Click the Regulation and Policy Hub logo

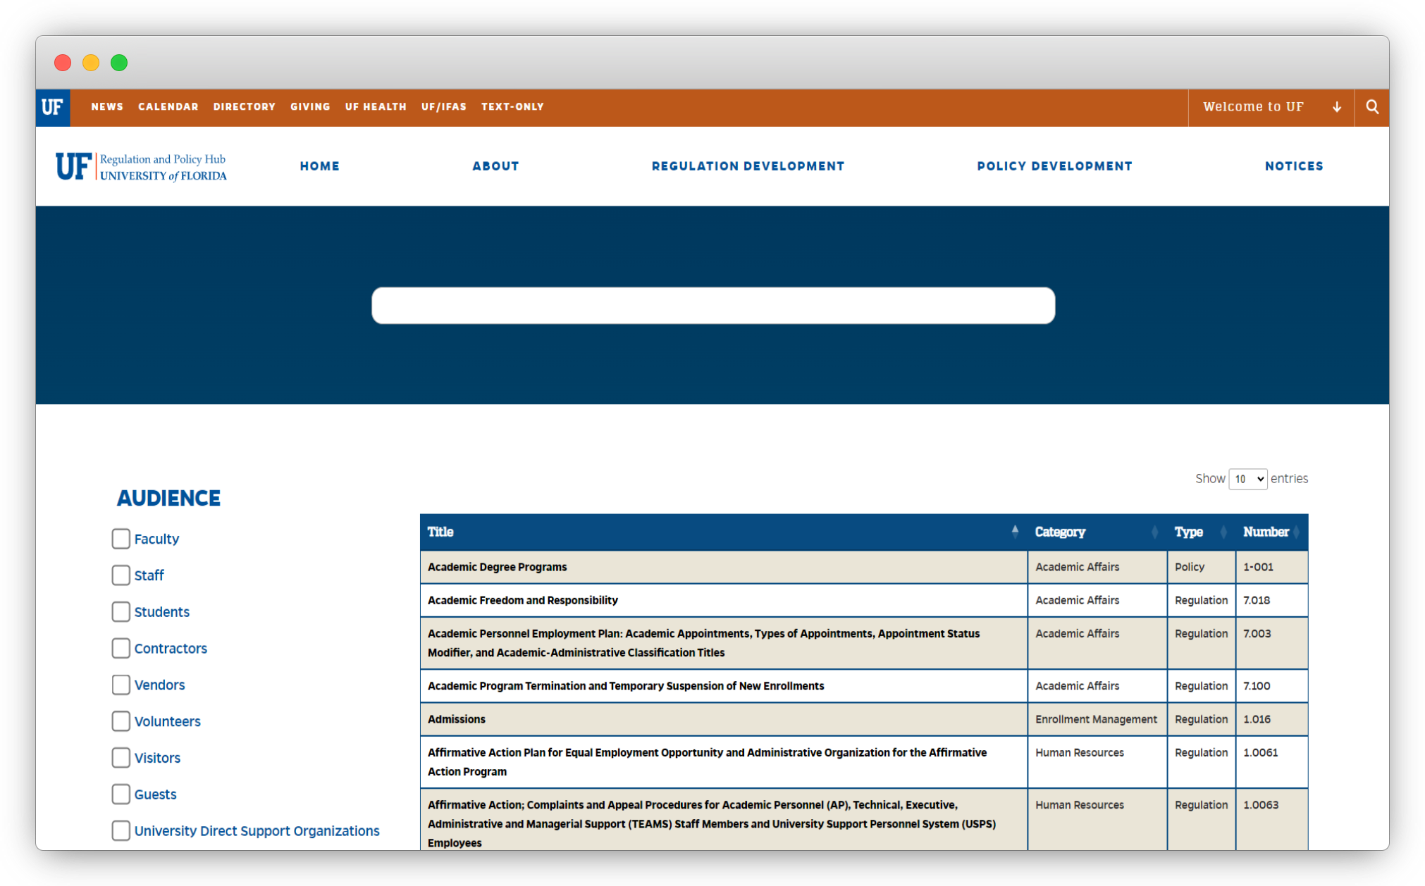(141, 167)
